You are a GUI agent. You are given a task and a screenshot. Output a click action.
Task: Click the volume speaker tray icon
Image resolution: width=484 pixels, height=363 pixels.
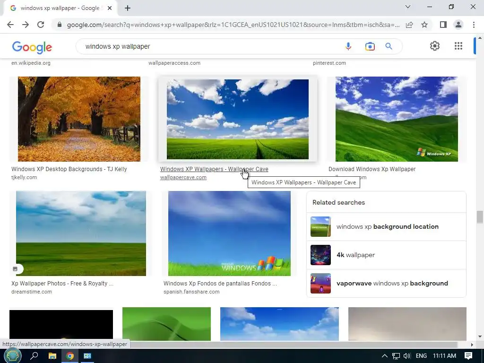(407, 356)
